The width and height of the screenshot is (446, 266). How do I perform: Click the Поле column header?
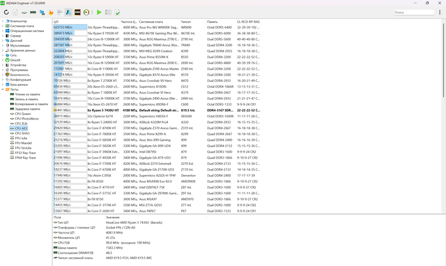point(79,217)
